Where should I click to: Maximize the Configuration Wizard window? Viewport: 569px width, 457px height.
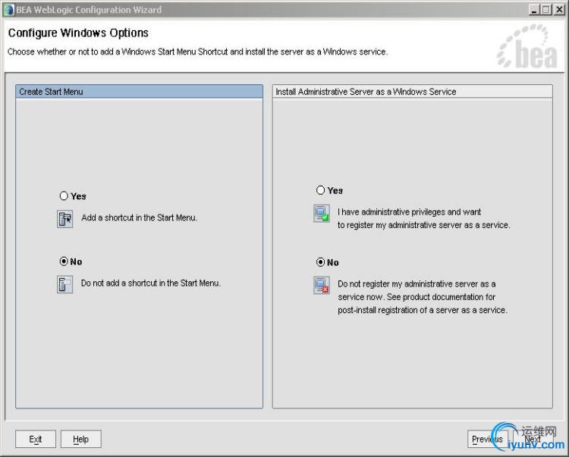(546, 10)
